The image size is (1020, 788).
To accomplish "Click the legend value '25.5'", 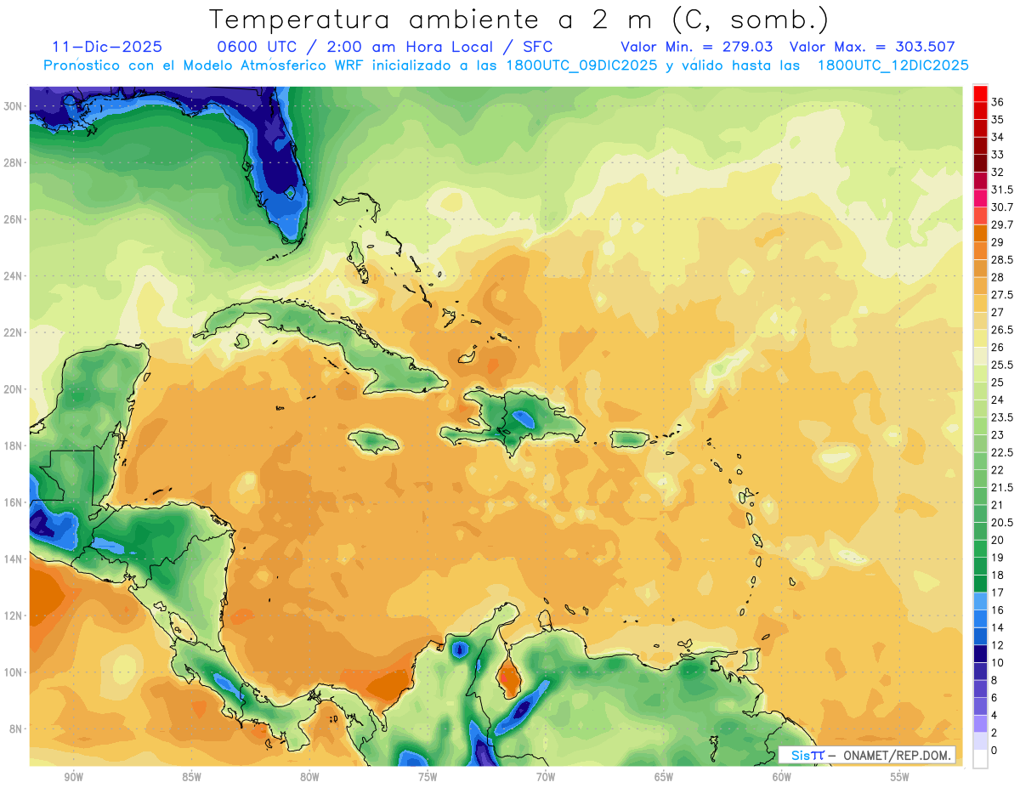I will pos(1002,365).
